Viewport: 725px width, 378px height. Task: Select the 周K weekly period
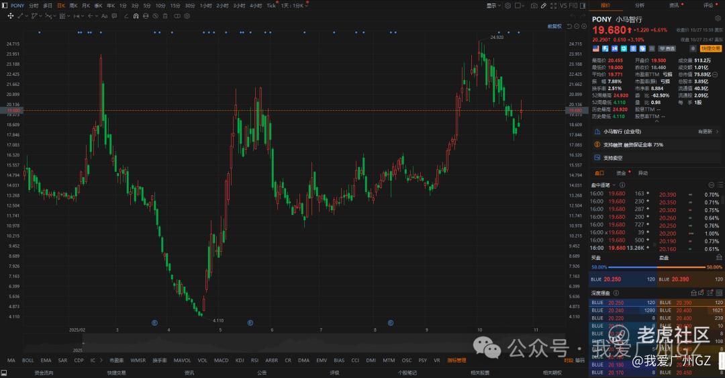pos(74,5)
